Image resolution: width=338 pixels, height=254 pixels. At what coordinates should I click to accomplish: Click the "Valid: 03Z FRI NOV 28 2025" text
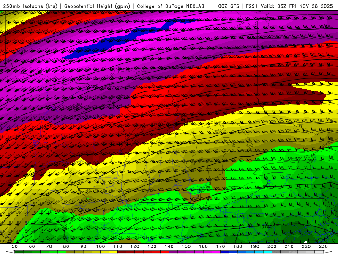point(297,6)
